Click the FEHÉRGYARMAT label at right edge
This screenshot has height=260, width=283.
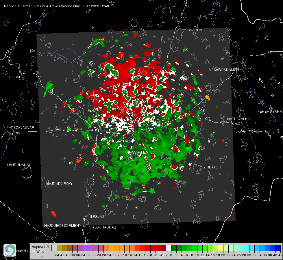point(270,112)
